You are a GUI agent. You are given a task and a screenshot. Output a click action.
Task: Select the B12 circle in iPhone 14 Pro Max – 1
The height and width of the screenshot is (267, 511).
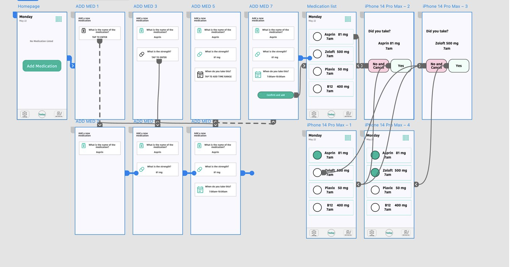317,207
